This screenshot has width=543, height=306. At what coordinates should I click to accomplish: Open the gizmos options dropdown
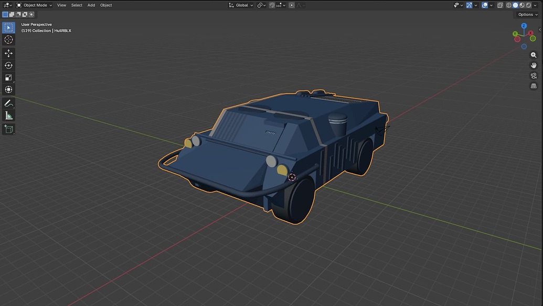tap(476, 5)
